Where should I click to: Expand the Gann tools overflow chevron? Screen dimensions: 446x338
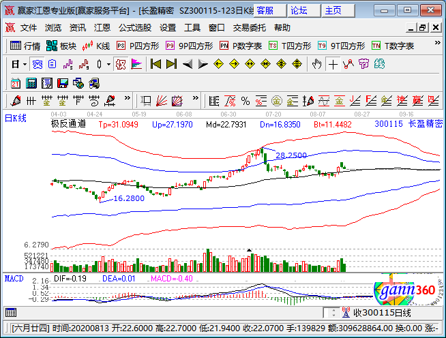196,98
